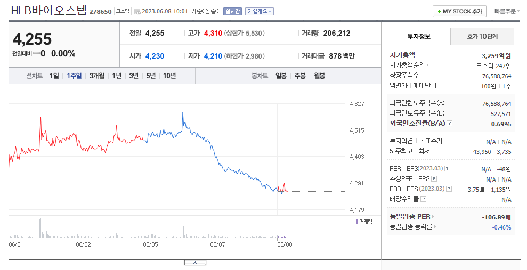Click the 코스닥 market badge
Viewport: 527px width, 270px height.
pyautogui.click(x=123, y=11)
